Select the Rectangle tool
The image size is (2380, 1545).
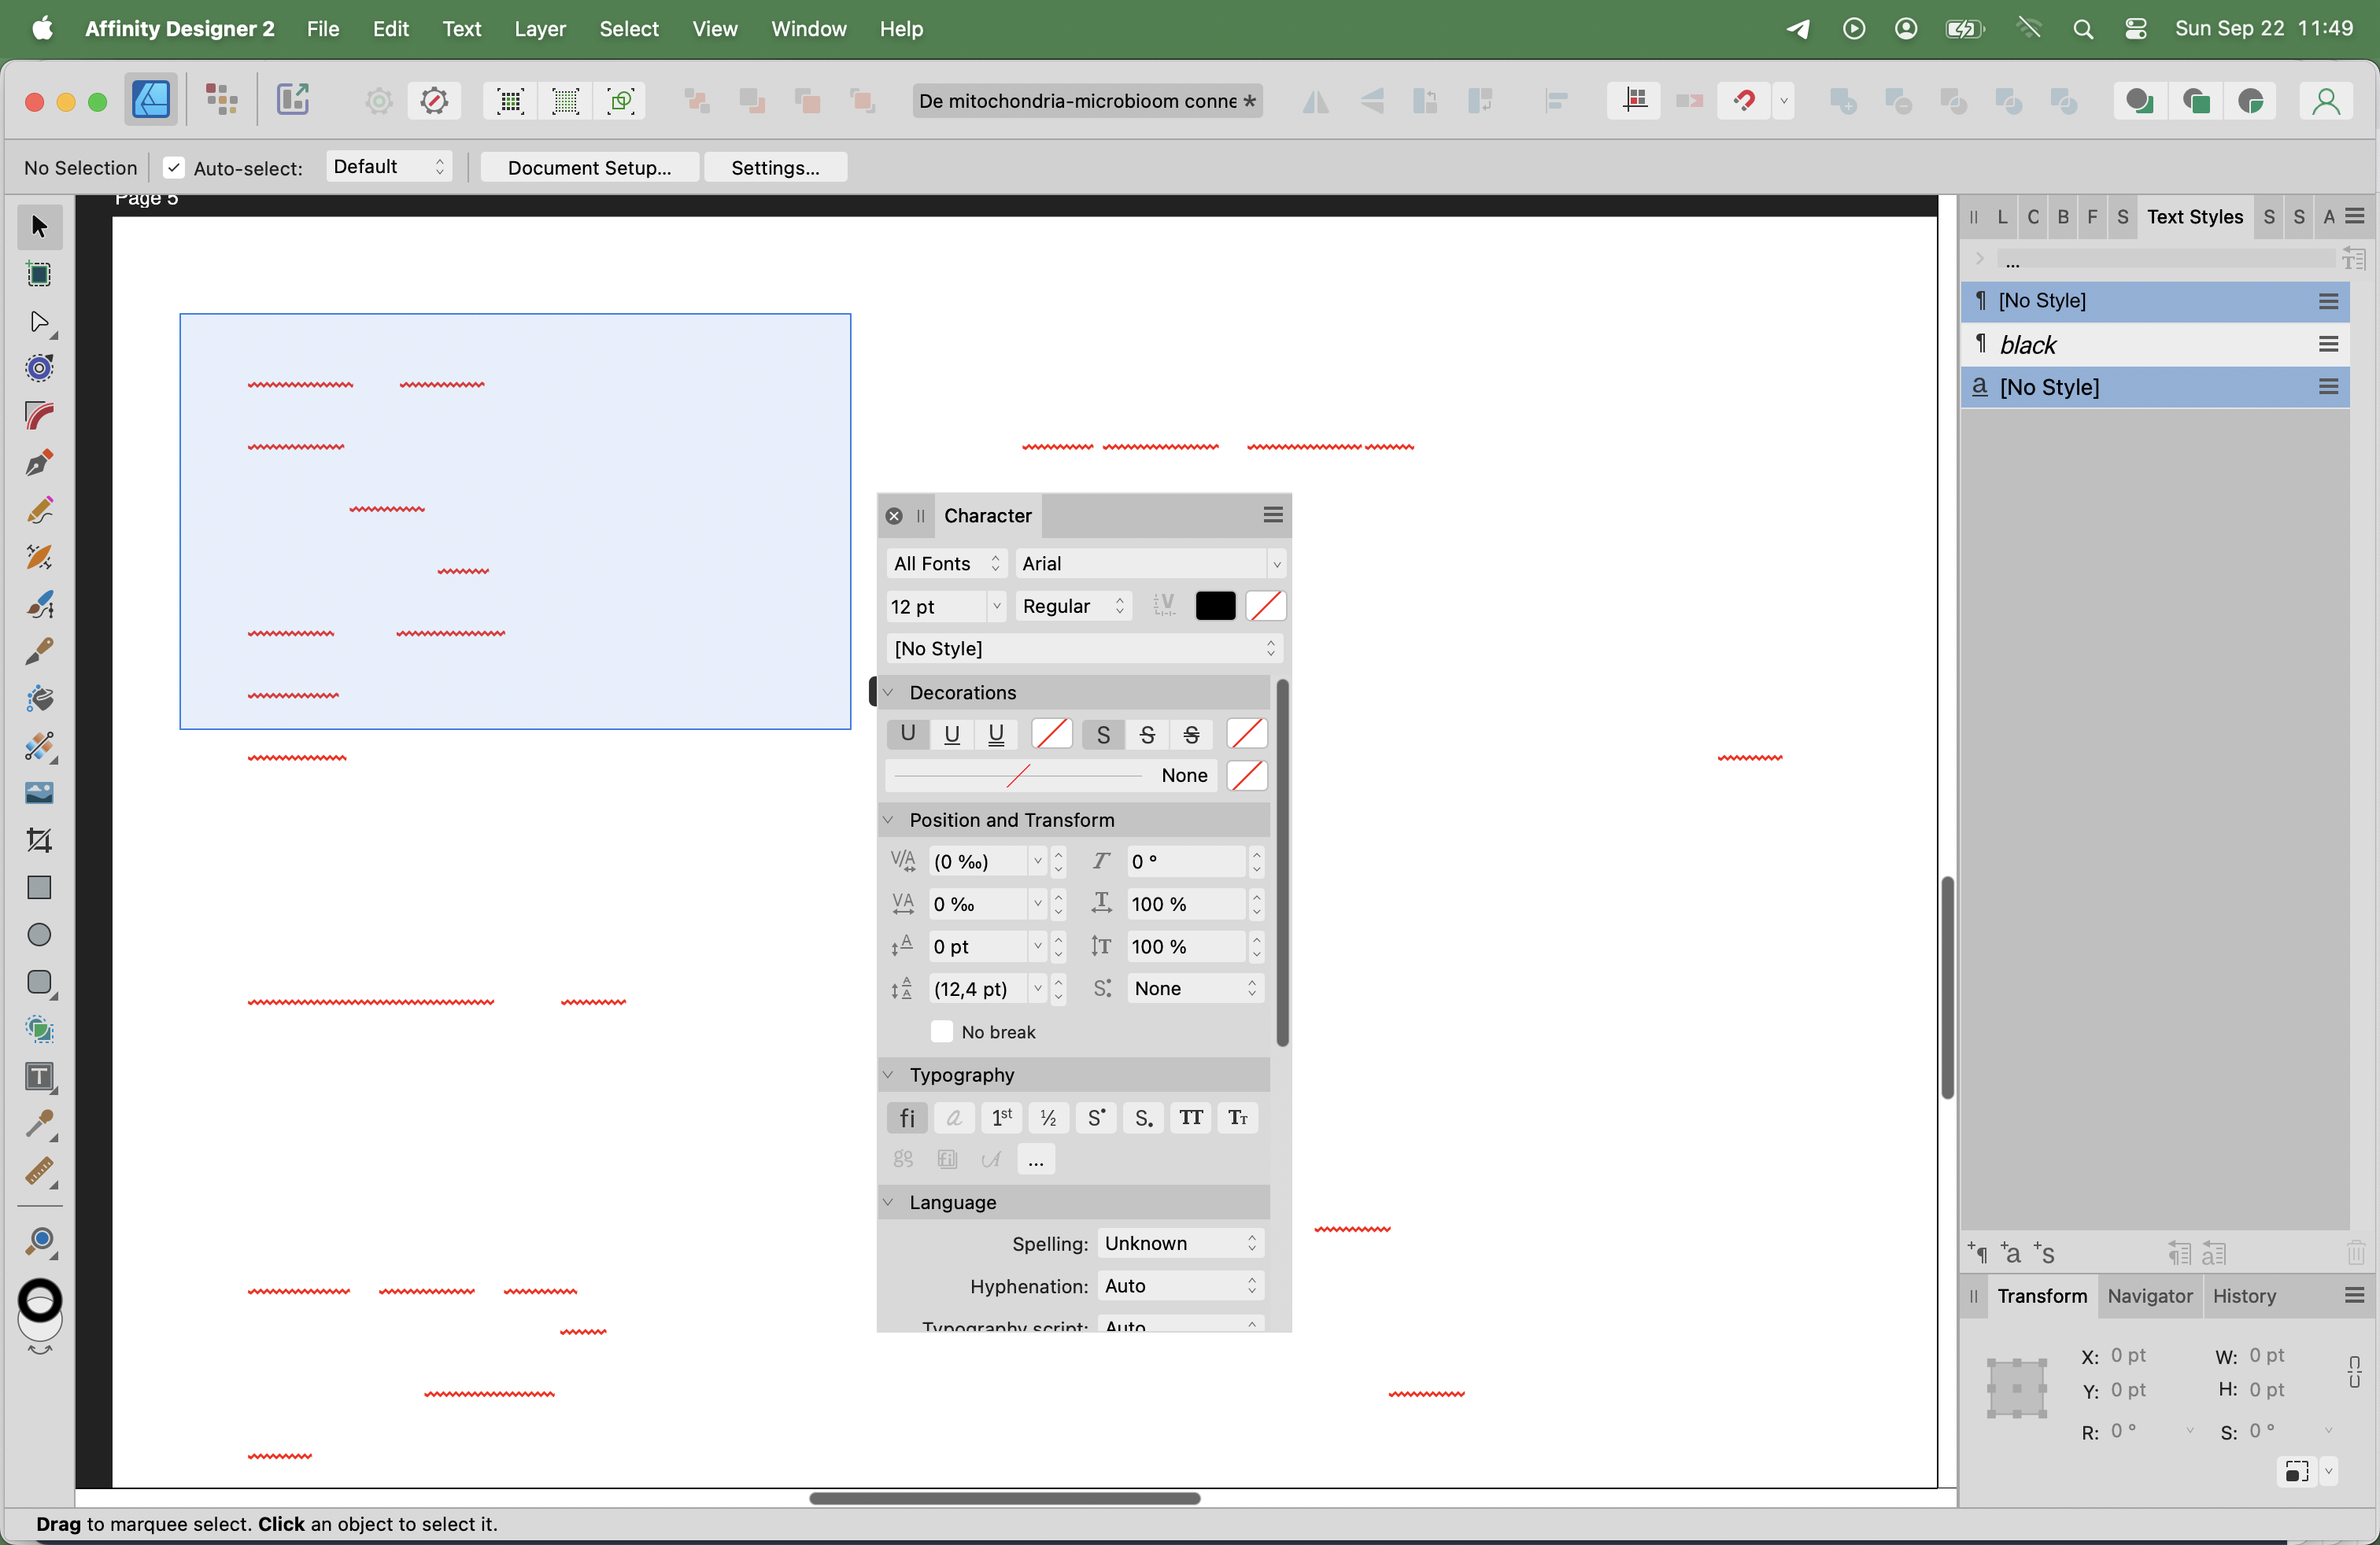coord(39,887)
